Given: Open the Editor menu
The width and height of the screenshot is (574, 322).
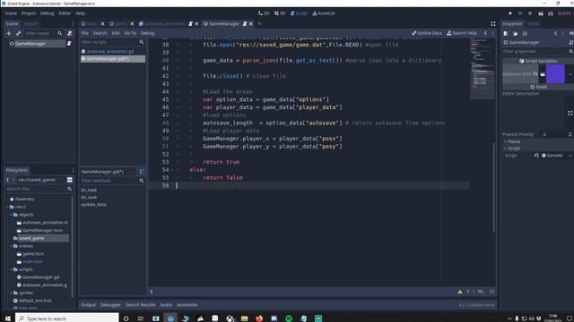Looking at the screenshot, I should point(65,13).
